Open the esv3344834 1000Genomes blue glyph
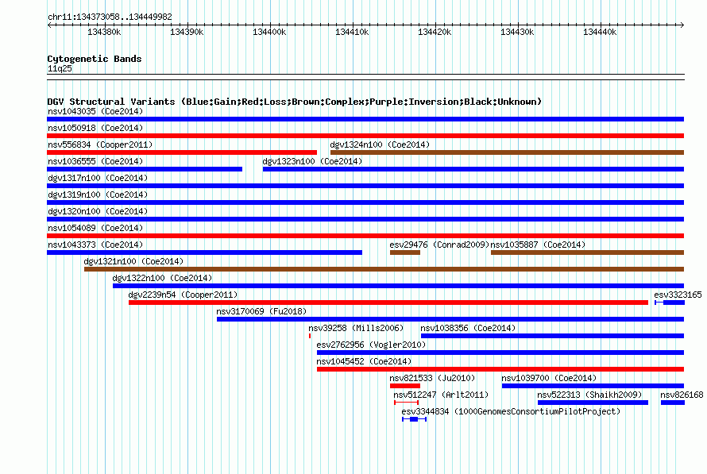The image size is (707, 474). pos(414,419)
